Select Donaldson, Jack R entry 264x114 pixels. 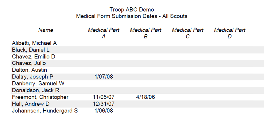pos(35,90)
